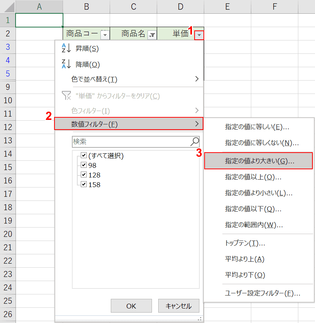This screenshot has width=315, height=323.
Task: Select filtered row 4 header
Action: pos(8,61)
